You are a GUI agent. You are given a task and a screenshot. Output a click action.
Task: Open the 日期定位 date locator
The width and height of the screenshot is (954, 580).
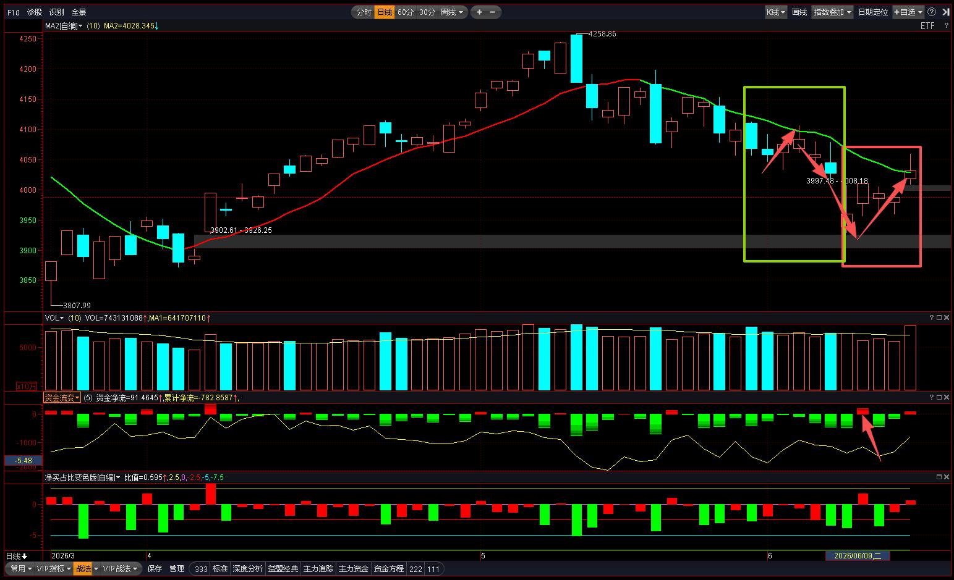pyautogui.click(x=872, y=12)
